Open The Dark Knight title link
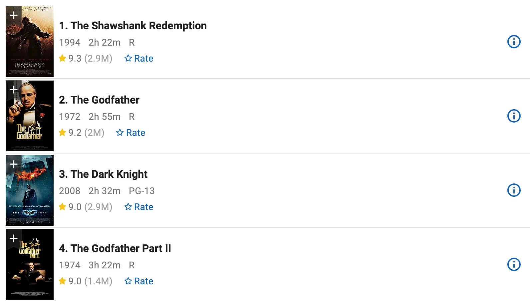The image size is (532, 301). coord(103,174)
